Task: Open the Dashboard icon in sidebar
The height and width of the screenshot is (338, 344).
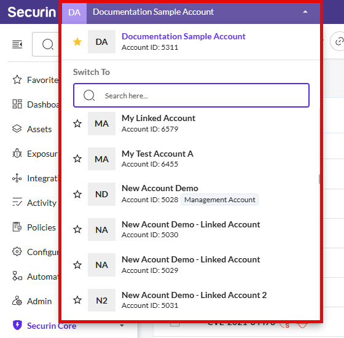Action: pos(17,104)
